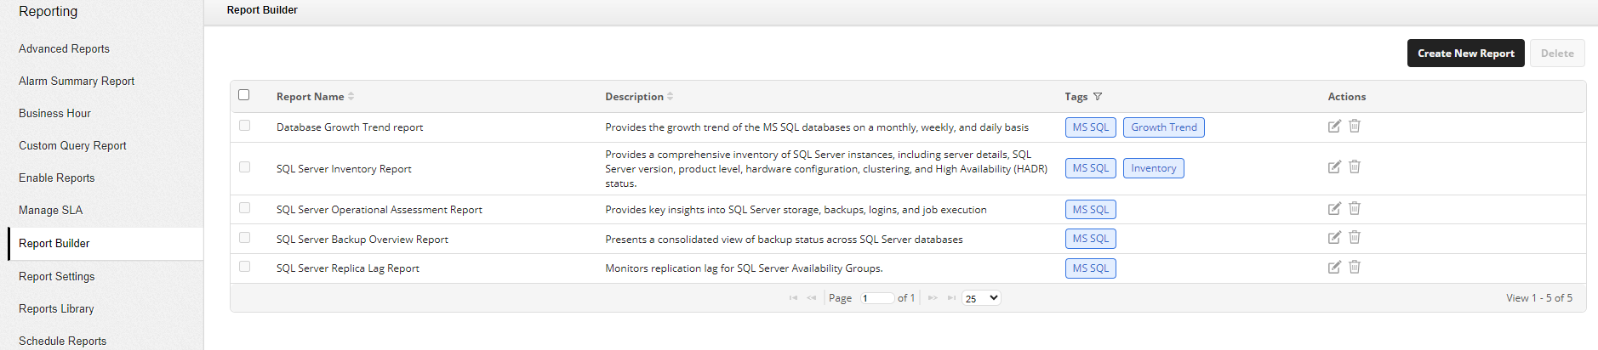1598x350 pixels.
Task: Click report name 'SQL Server Inventory Report'
Action: [344, 169]
